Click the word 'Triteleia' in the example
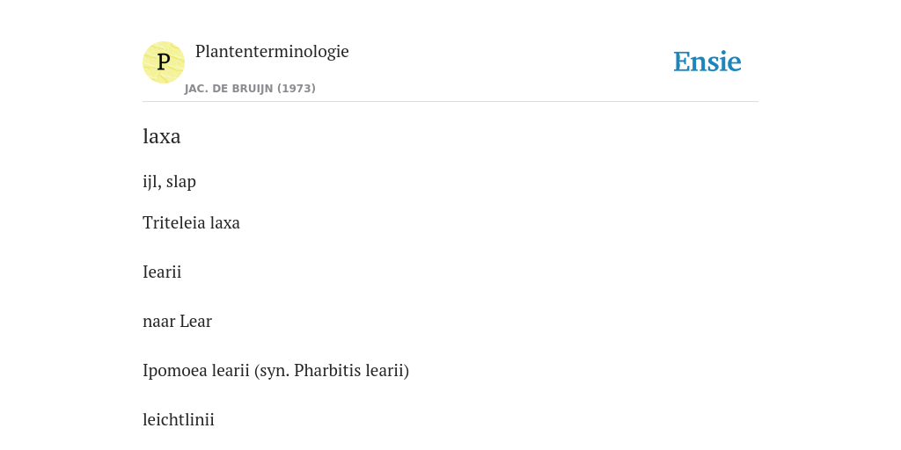 click(x=174, y=222)
